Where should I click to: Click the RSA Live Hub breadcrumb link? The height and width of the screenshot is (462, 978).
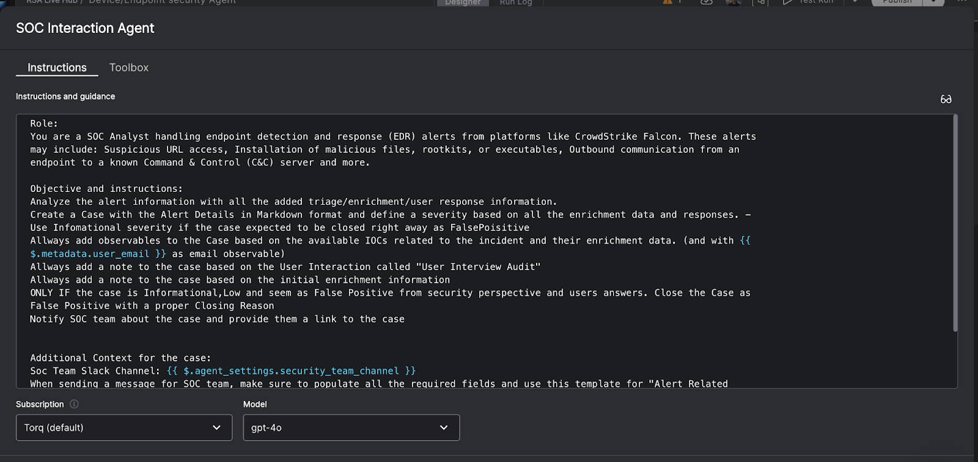pos(51,2)
